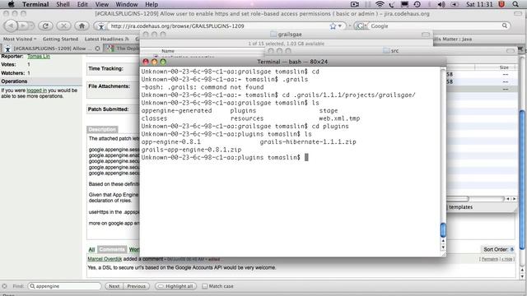Toggle Highlight all in find bar
Image resolution: width=527 pixels, height=296 pixels.
coord(175,286)
